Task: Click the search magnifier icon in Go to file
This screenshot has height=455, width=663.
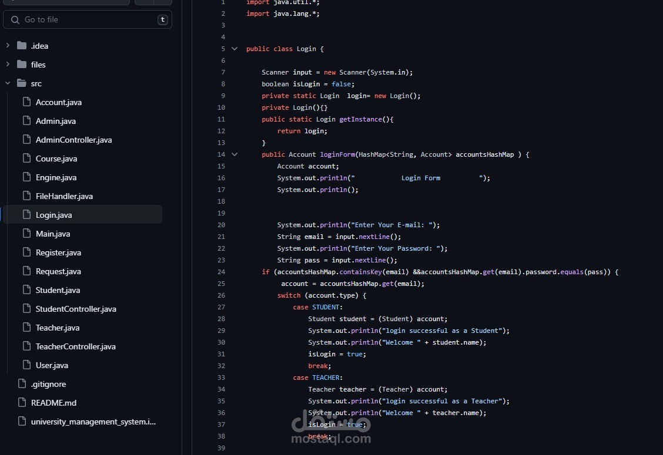Action: pyautogui.click(x=15, y=20)
